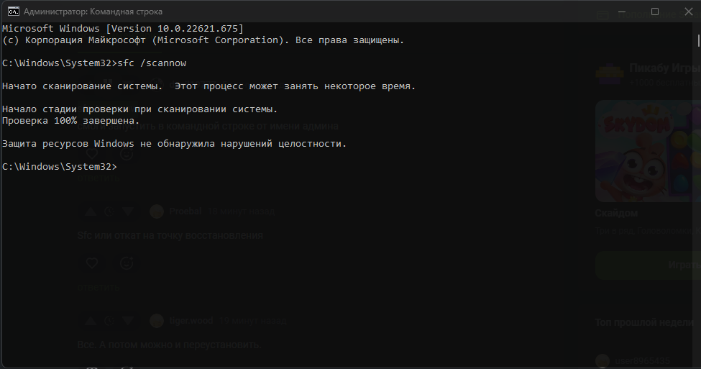Viewport: 701px width, 369px height.
Task: Open Proebal's user profile
Action: (x=185, y=211)
